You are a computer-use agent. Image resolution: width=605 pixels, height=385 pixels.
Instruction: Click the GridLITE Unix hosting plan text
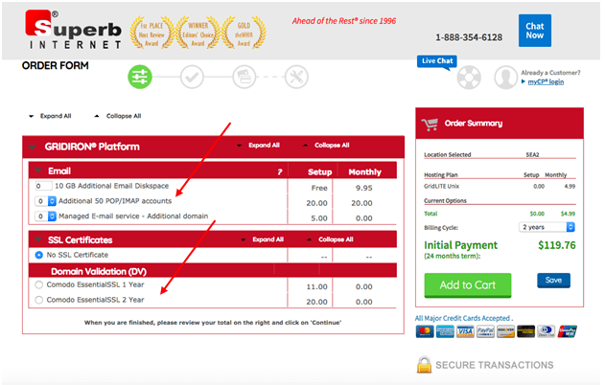pos(441,186)
